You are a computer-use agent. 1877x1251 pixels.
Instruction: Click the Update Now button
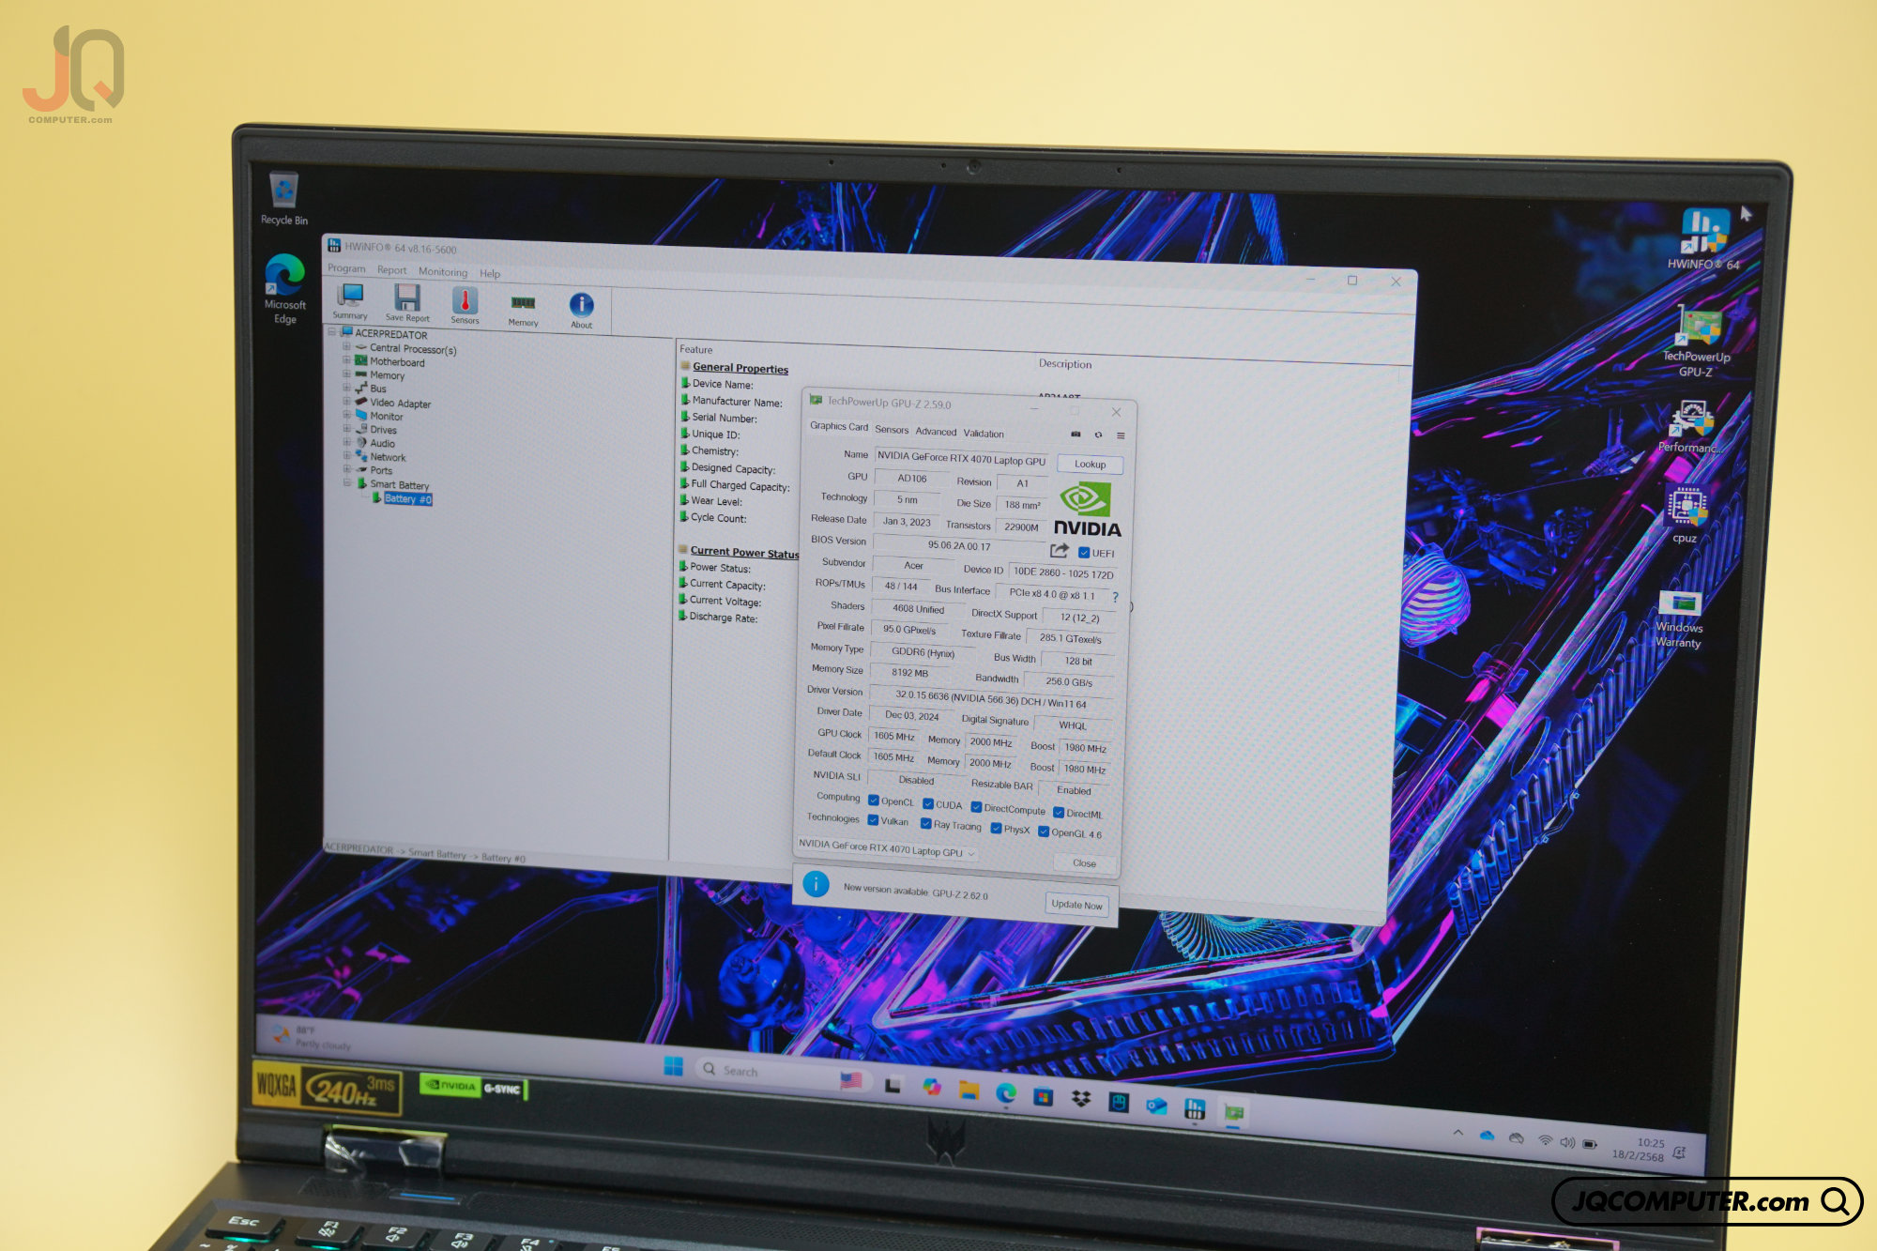point(1076,905)
